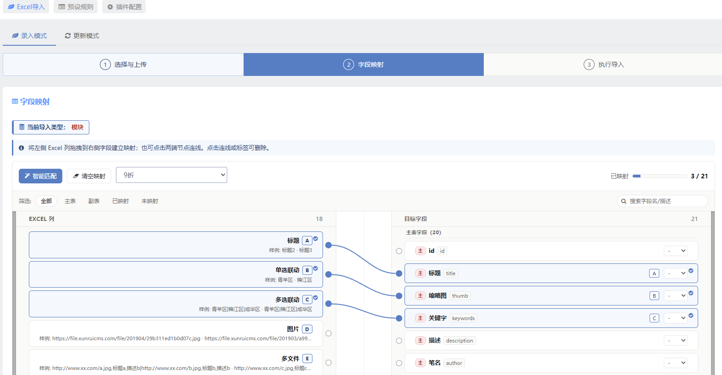Select the id field connector radio
Screen dimensions: 722x375
click(x=399, y=251)
